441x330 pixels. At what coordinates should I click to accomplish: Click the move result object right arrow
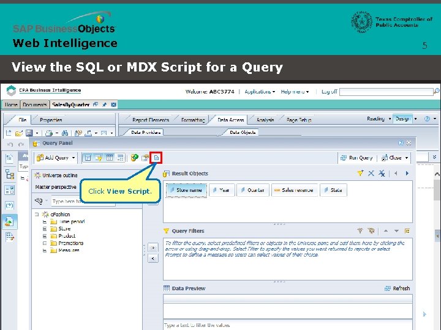[407, 173]
